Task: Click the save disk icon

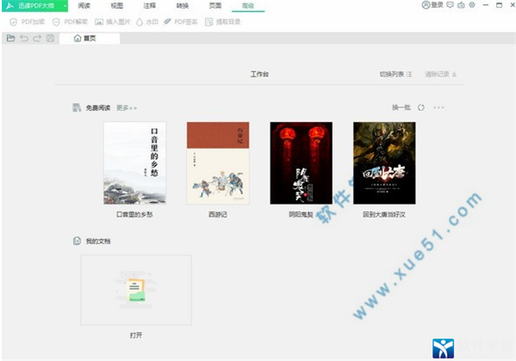Action: pyautogui.click(x=51, y=38)
